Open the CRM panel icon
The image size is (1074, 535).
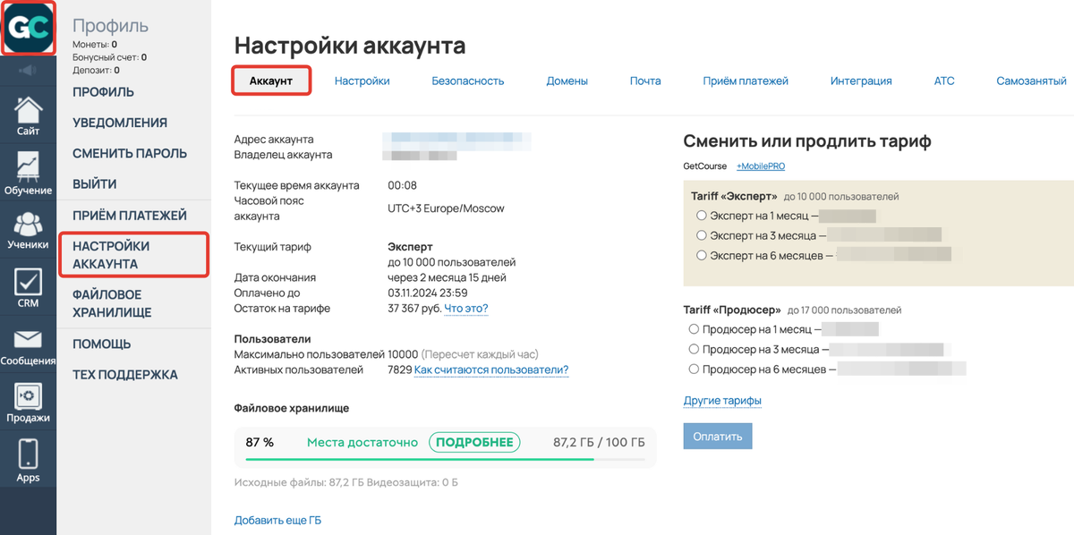pyautogui.click(x=28, y=288)
